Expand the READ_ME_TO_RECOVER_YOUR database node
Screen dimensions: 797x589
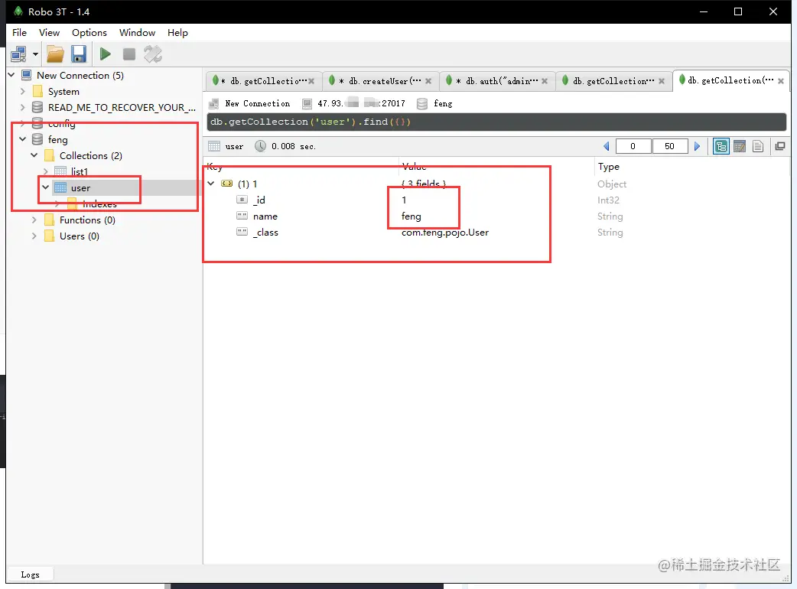tap(22, 107)
